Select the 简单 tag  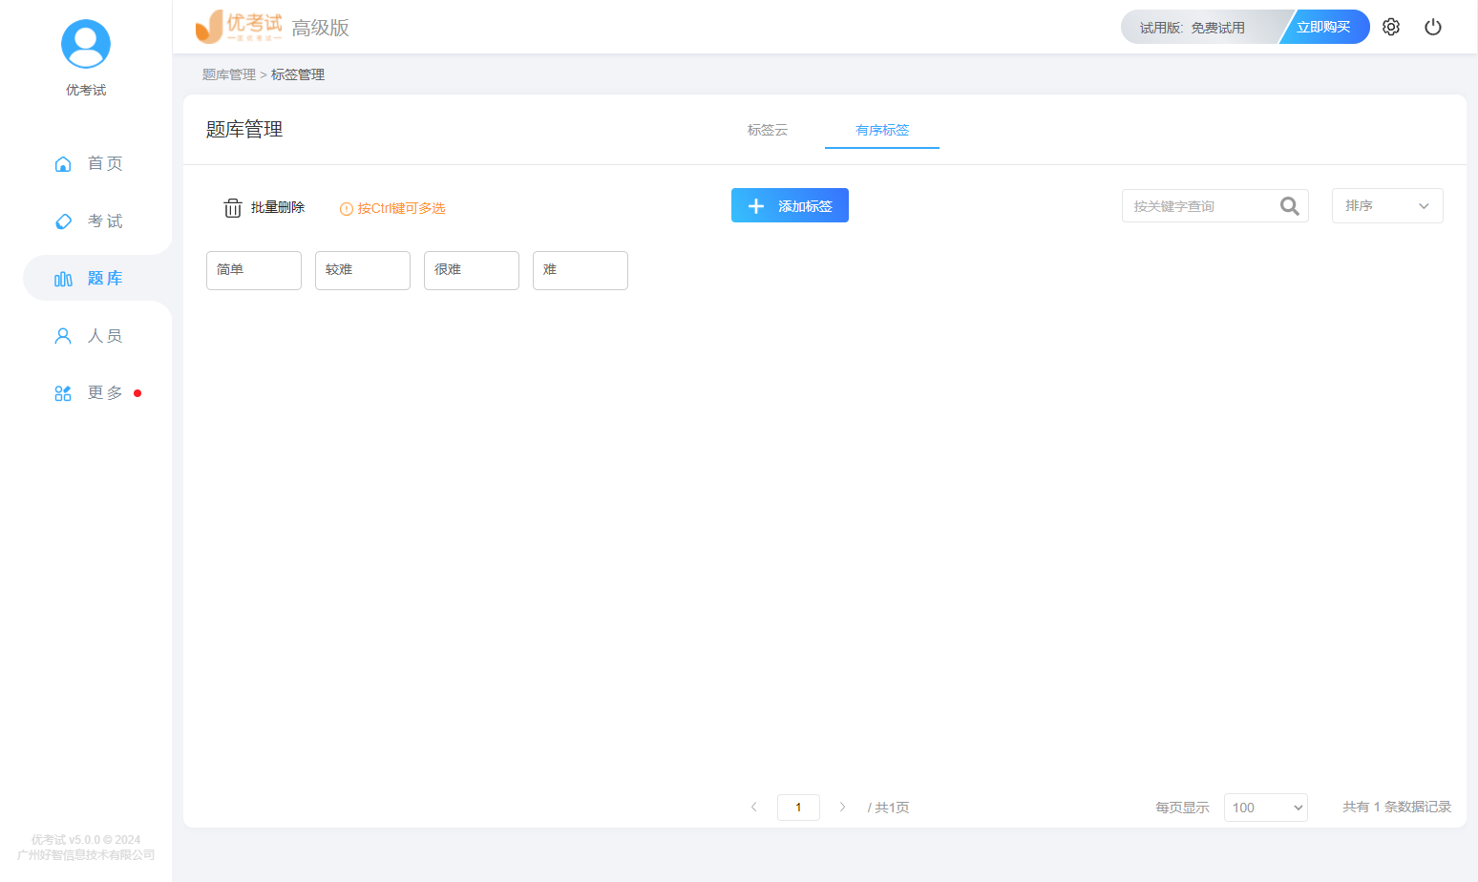tap(254, 270)
